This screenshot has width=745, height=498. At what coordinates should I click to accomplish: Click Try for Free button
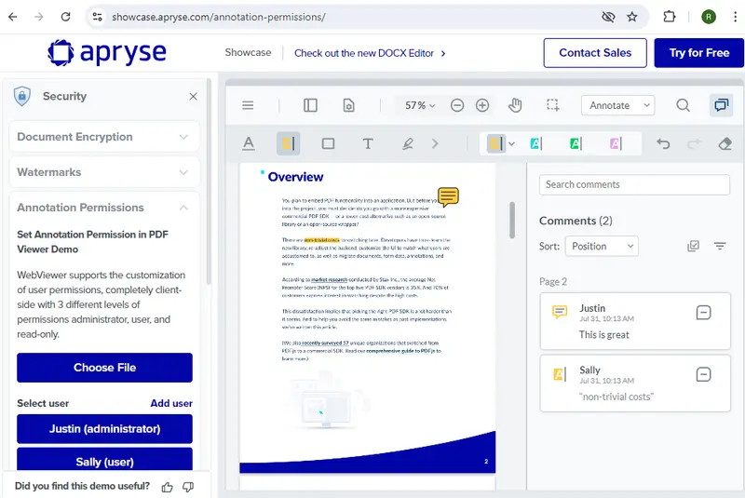coord(699,53)
